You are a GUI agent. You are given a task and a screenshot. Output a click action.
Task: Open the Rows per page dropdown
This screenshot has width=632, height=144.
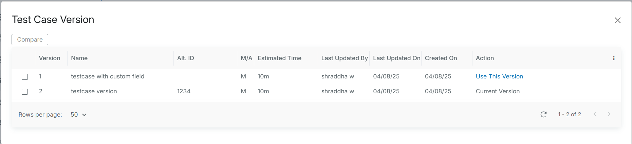(78, 115)
